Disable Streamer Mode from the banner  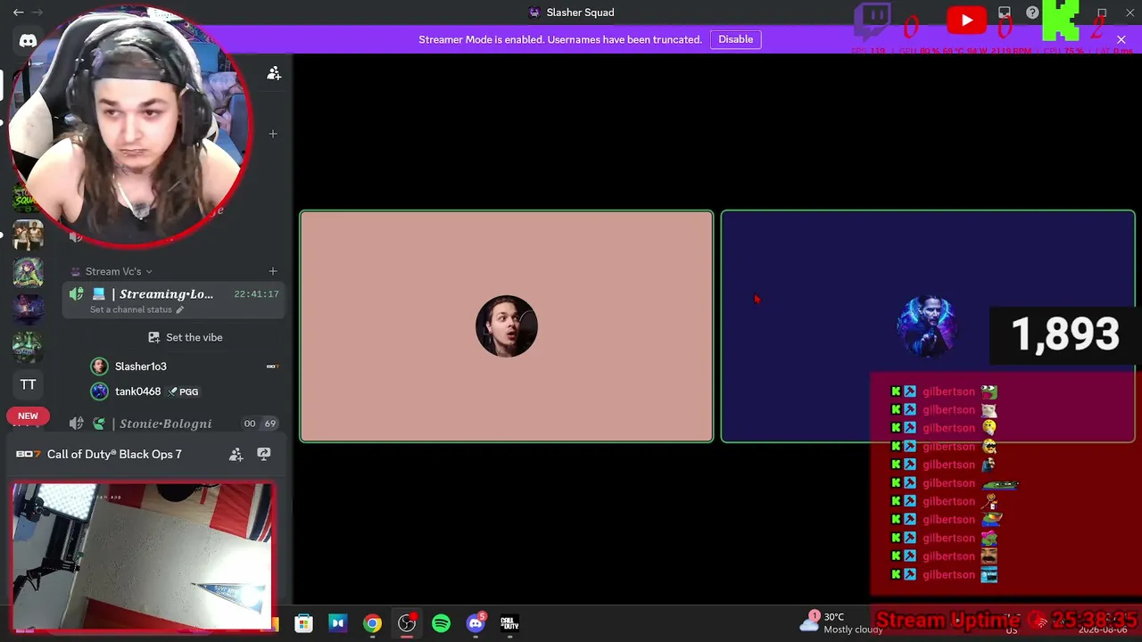point(735,39)
